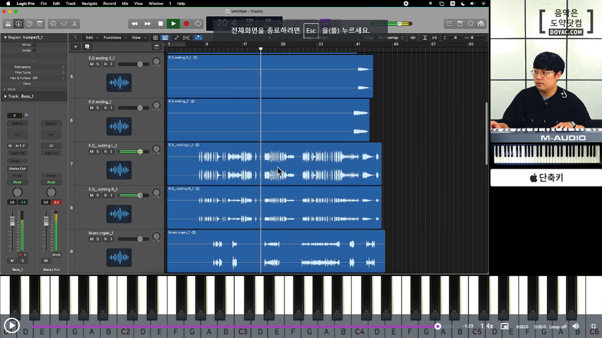Click the Bass_1 Read automation button
This screenshot has width=602, height=338.
[x=17, y=182]
